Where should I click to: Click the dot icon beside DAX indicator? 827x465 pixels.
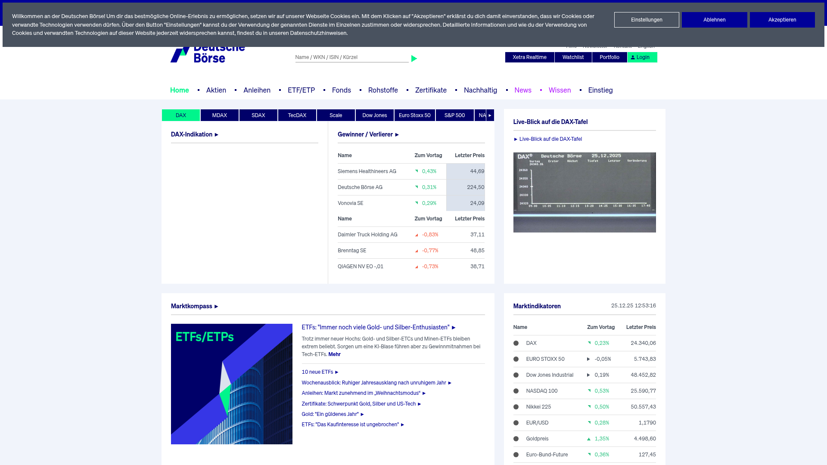click(516, 343)
